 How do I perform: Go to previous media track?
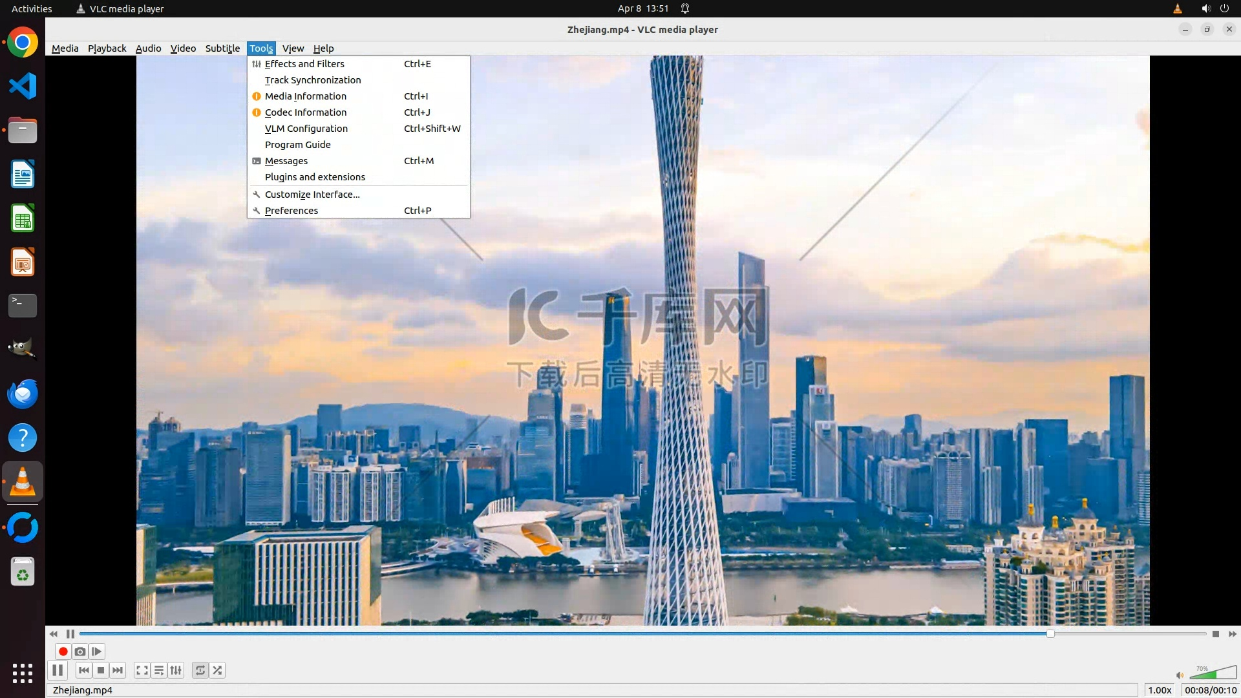[84, 670]
